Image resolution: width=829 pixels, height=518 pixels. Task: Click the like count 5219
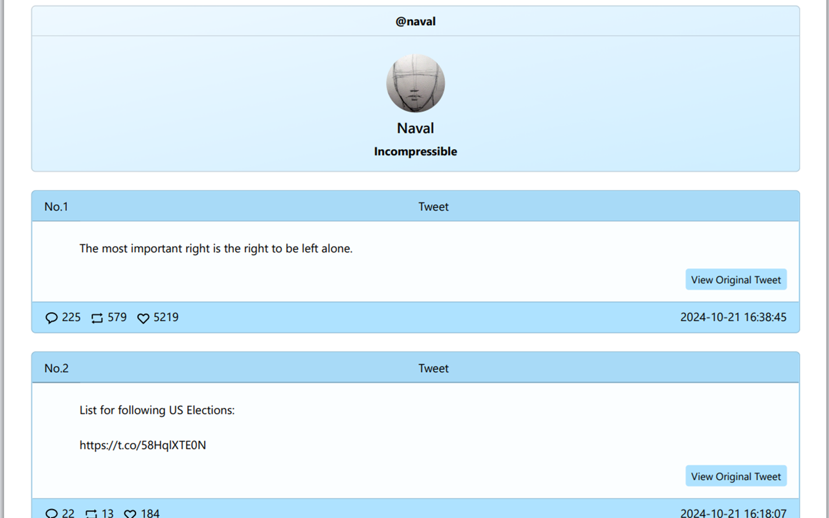[166, 317]
